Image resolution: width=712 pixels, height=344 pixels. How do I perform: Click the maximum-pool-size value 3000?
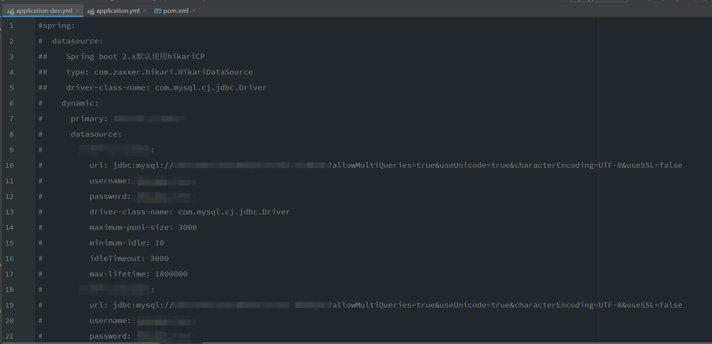[x=187, y=227]
